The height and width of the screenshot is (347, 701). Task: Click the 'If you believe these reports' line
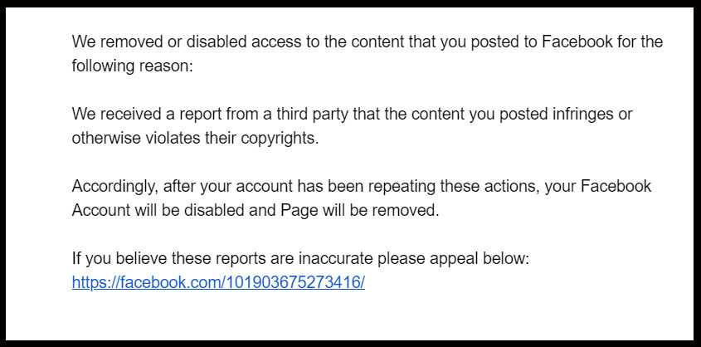[300, 258]
